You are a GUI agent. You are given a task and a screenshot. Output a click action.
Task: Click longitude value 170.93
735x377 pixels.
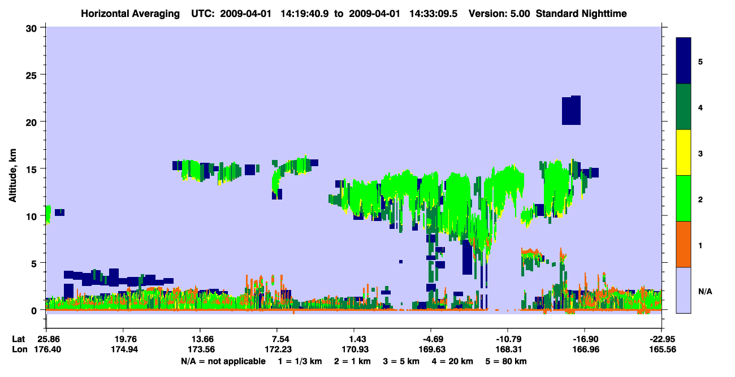click(354, 349)
